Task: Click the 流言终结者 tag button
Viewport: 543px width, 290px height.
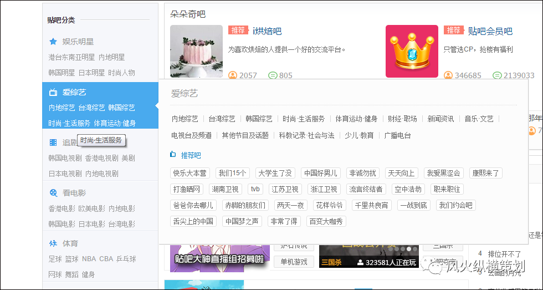Action: [x=366, y=189]
